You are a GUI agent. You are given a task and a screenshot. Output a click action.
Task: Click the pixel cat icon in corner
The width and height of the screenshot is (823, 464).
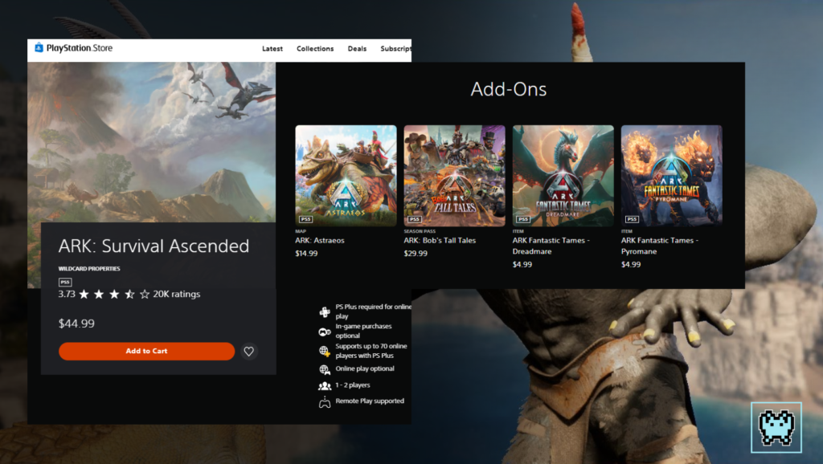pyautogui.click(x=776, y=427)
